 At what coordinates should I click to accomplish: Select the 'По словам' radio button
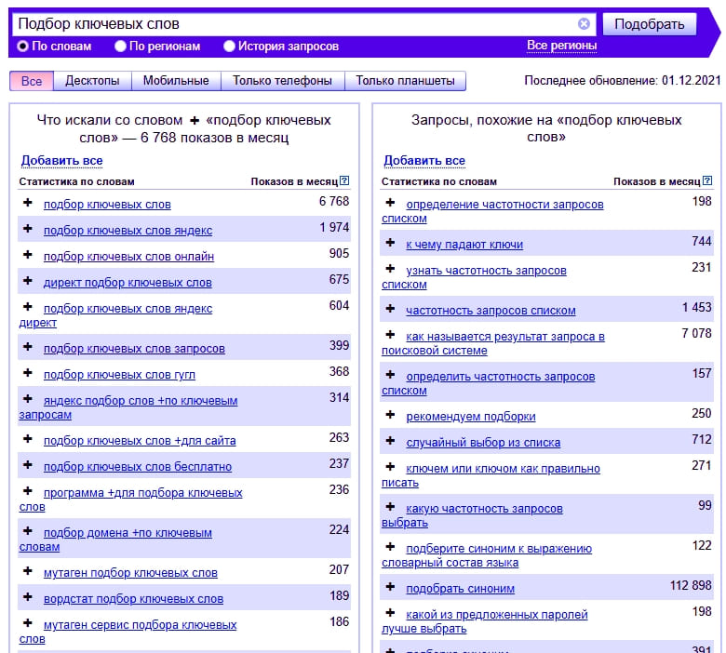pyautogui.click(x=22, y=47)
